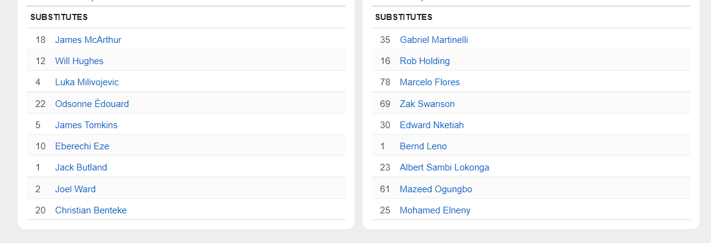
Task: Open the Jack Butland link
Action: (81, 167)
